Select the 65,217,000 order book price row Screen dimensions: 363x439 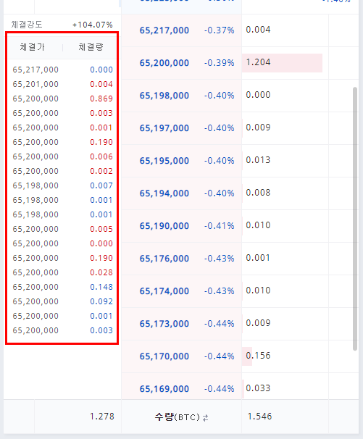[181, 30]
